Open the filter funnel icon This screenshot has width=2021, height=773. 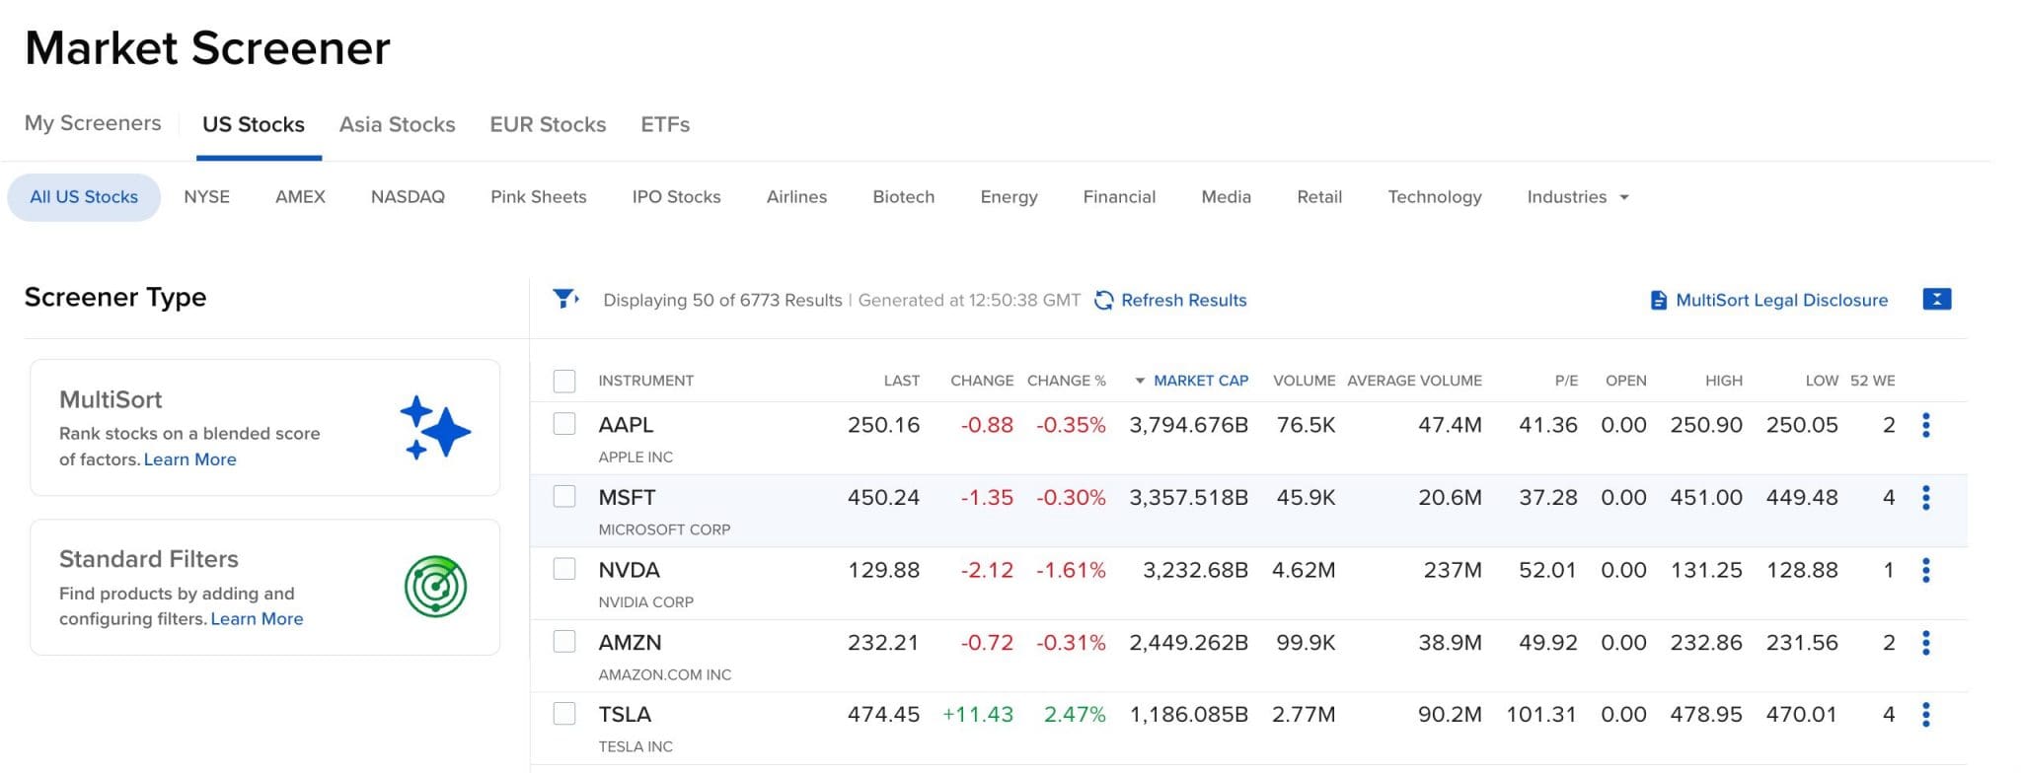coord(565,299)
